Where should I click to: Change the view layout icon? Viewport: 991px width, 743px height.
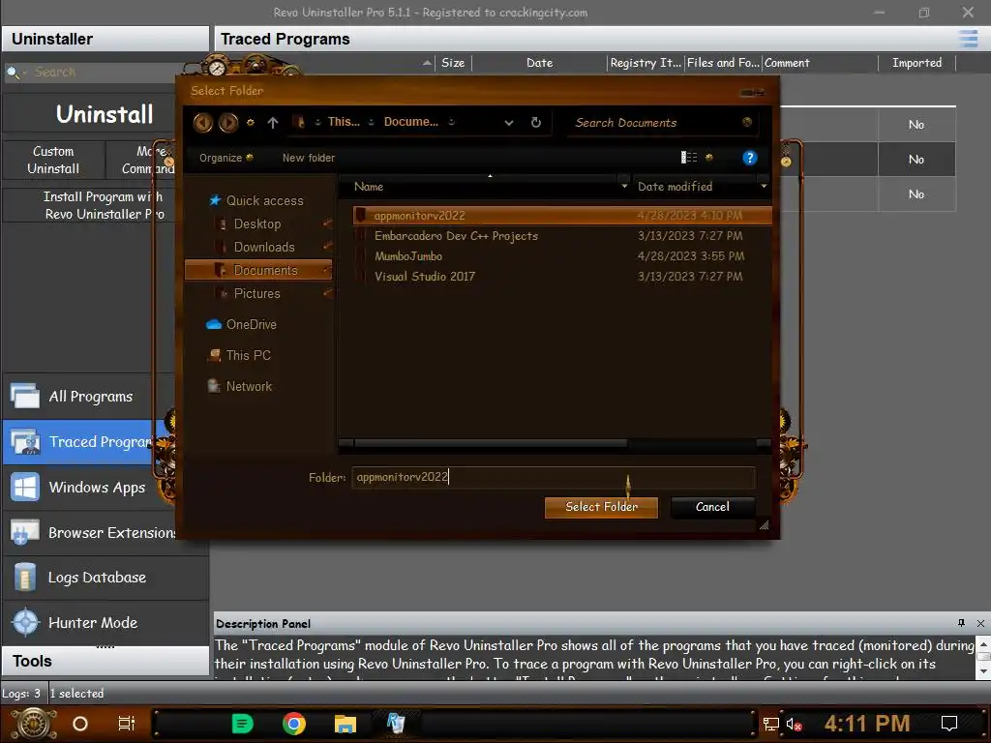click(688, 158)
